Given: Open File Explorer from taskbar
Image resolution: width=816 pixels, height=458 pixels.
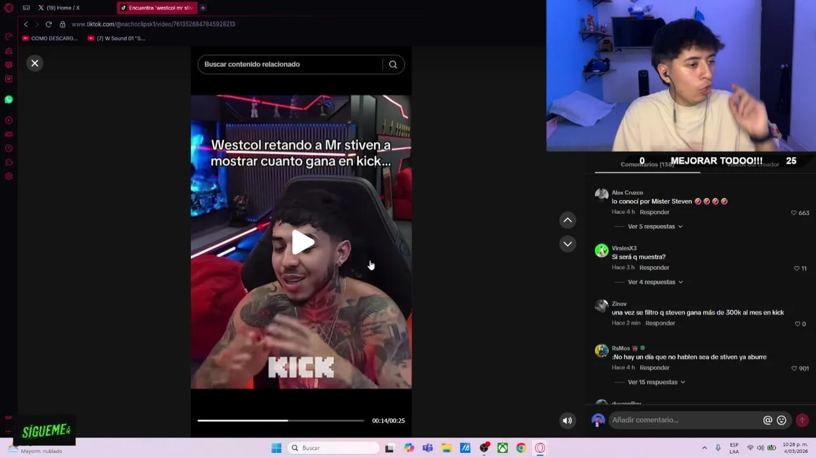Looking at the screenshot, I should [446, 448].
